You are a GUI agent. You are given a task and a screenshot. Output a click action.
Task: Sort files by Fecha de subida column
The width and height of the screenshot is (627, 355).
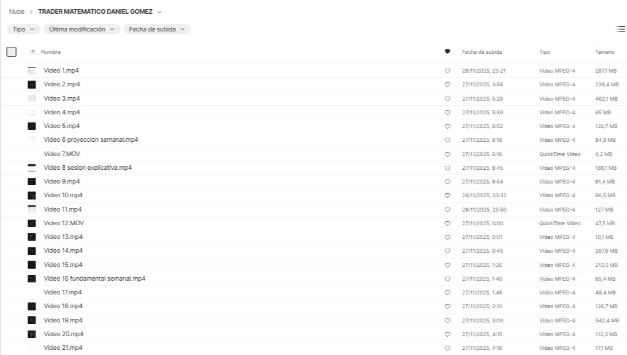pyautogui.click(x=482, y=52)
